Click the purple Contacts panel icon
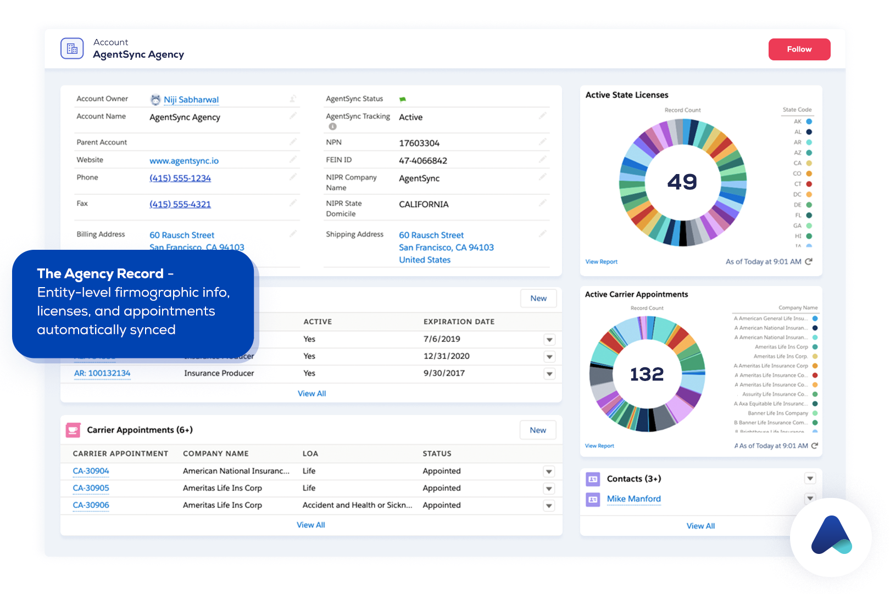Screen dimensions: 890x594 pos(593,478)
